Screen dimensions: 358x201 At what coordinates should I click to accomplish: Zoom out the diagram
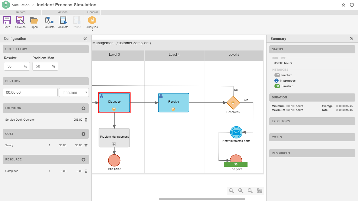tap(231, 191)
